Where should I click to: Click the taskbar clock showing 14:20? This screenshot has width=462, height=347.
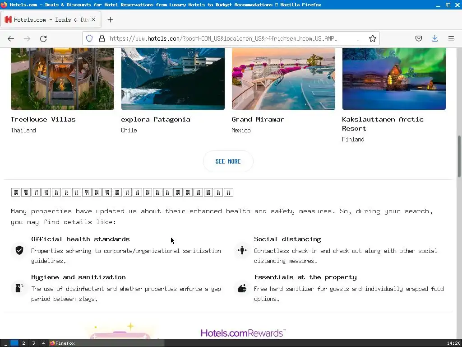[453, 343]
